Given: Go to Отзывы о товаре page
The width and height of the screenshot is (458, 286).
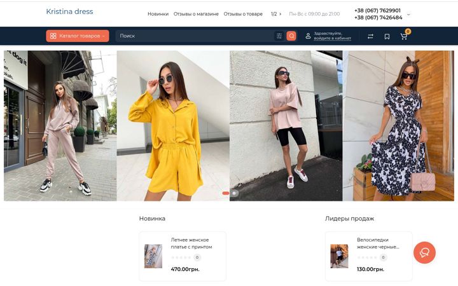Looking at the screenshot, I should coord(243,14).
